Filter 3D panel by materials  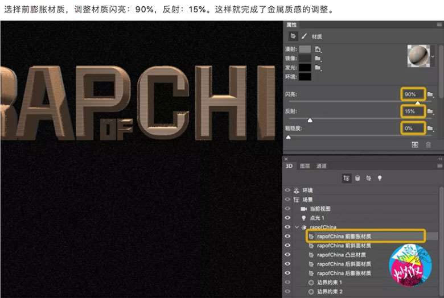point(368,178)
